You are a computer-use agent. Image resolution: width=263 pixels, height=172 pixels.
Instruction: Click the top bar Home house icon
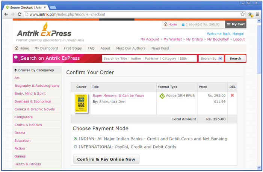click(x=166, y=24)
